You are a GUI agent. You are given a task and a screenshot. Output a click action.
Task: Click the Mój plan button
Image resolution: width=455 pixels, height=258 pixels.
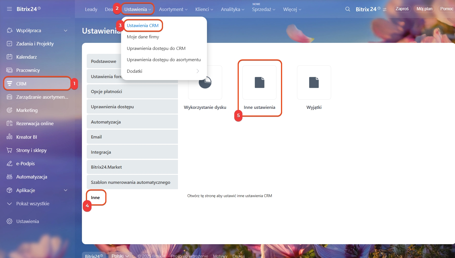(424, 9)
